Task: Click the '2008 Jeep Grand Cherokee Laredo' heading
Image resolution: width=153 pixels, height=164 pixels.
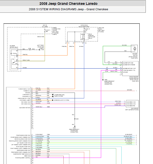Action: click(x=69, y=4)
